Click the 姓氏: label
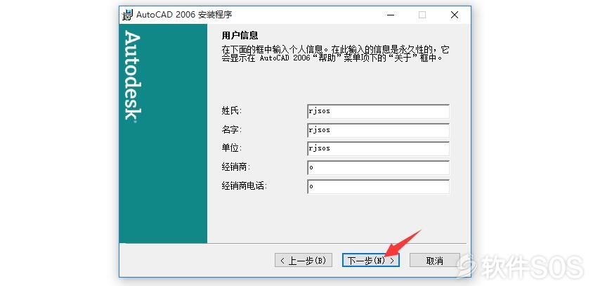Image resolution: width=593 pixels, height=286 pixels. [x=231, y=111]
